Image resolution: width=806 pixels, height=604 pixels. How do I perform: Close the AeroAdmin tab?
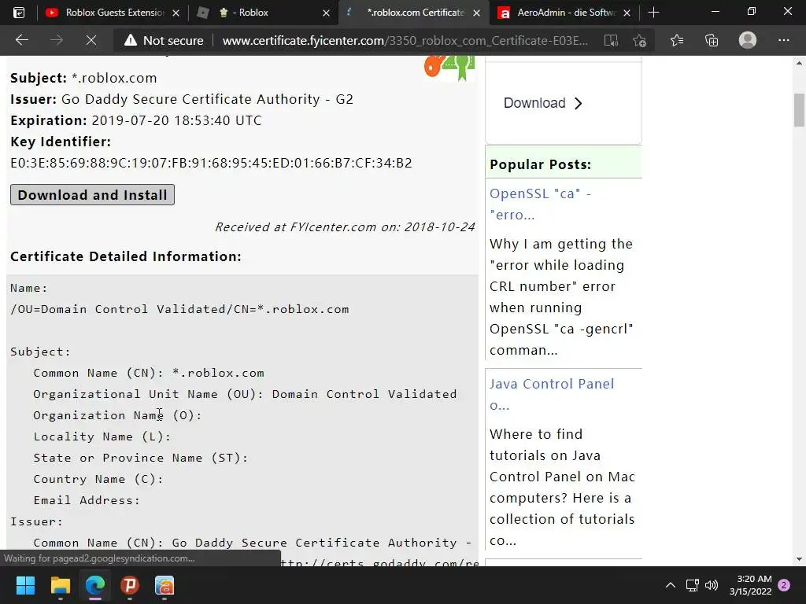tap(627, 13)
